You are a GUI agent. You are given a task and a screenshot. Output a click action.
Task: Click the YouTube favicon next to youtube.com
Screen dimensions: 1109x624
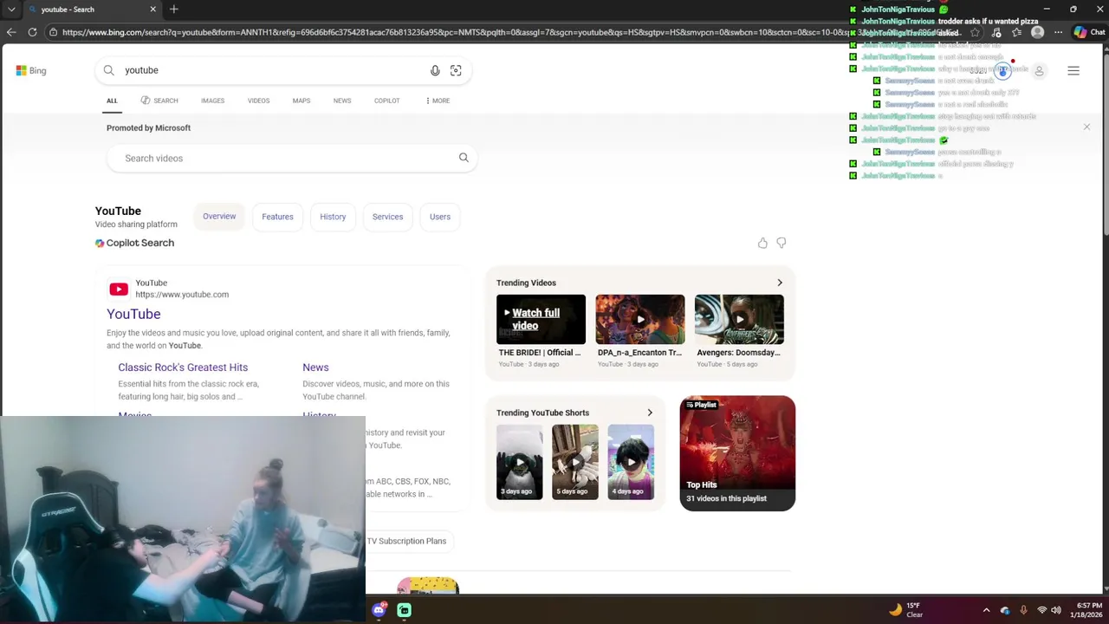click(119, 289)
